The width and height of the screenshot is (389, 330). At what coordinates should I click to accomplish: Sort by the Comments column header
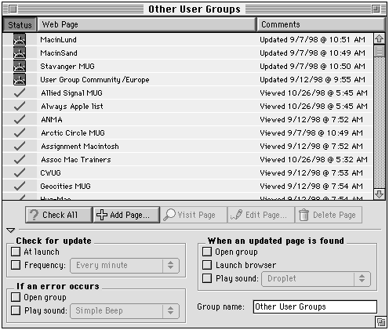pos(321,24)
